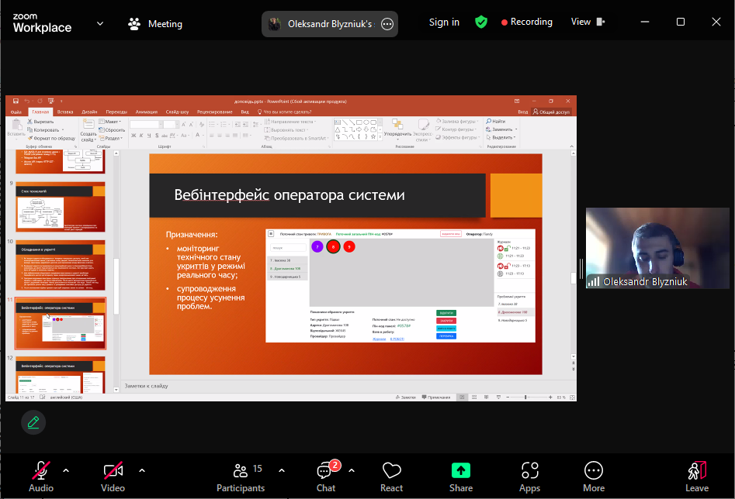Click the Sign in link
Screen dimensions: 735x499
(444, 22)
